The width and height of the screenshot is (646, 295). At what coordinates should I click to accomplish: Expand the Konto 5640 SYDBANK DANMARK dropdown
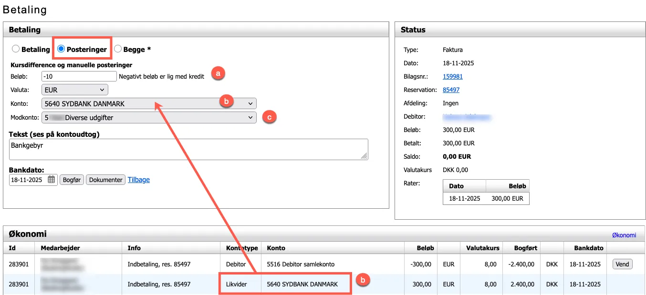[149, 103]
